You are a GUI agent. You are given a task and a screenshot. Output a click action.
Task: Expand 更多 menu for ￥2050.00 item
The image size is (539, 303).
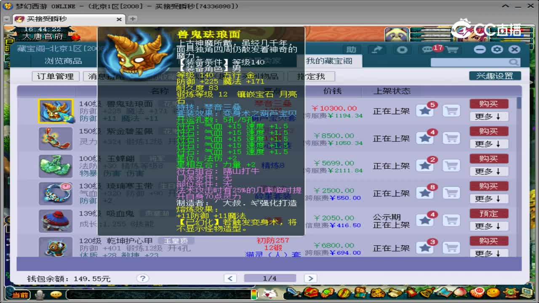(x=489, y=226)
